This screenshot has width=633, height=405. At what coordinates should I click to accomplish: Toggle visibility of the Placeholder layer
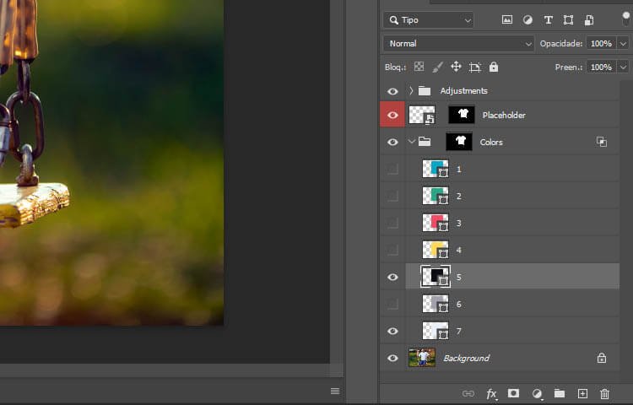pyautogui.click(x=392, y=115)
